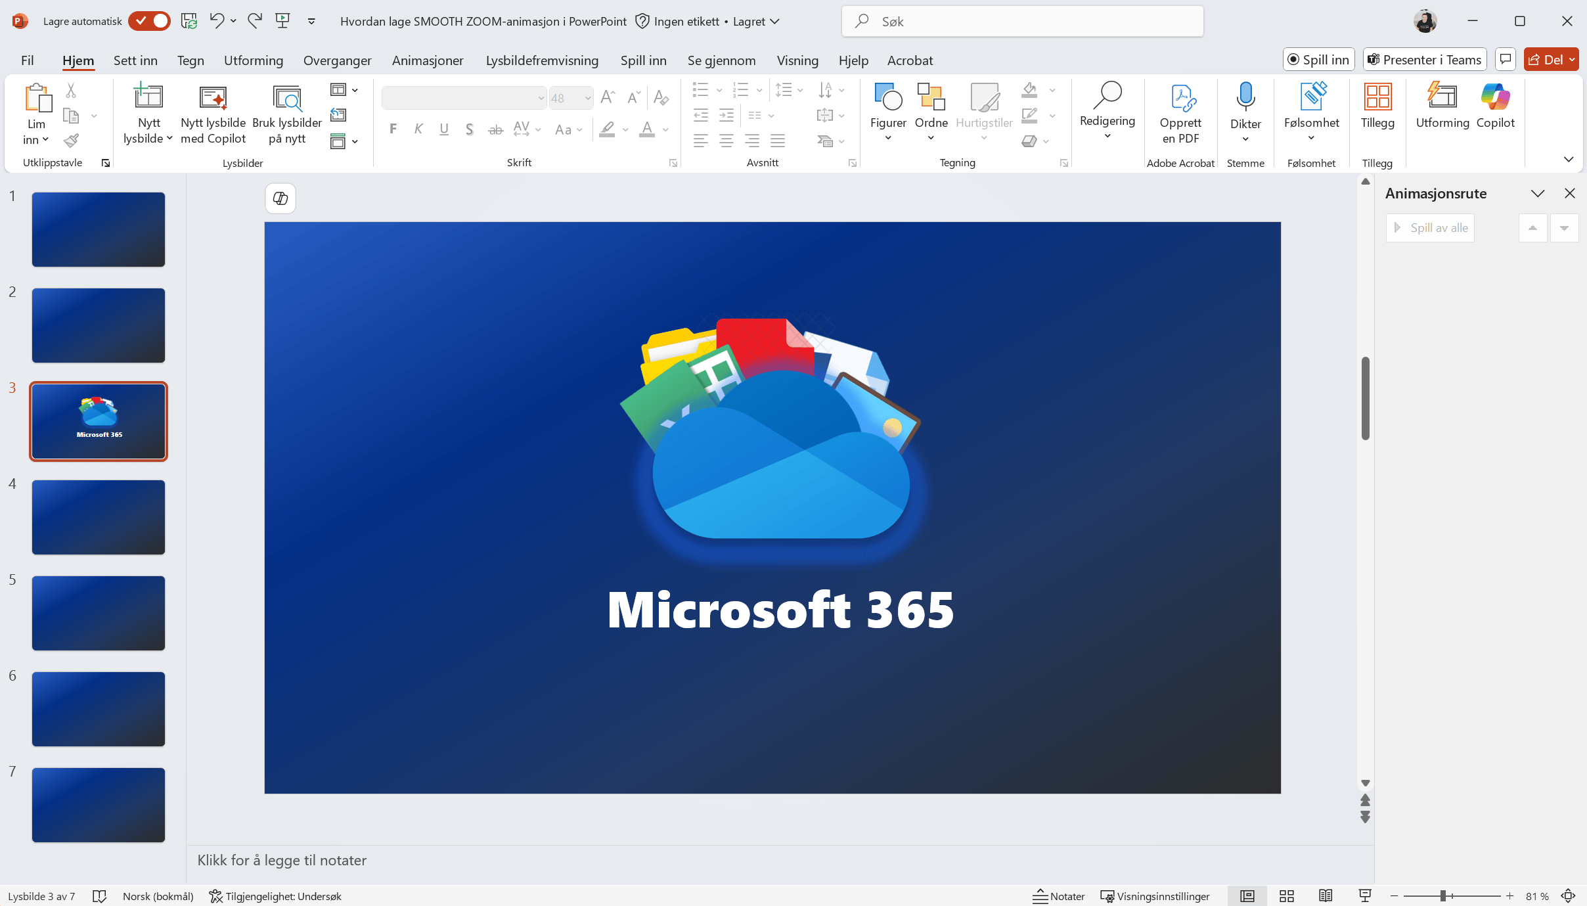Open Visningsinnstillinger in status bar
The height and width of the screenshot is (906, 1587).
[x=1155, y=896]
